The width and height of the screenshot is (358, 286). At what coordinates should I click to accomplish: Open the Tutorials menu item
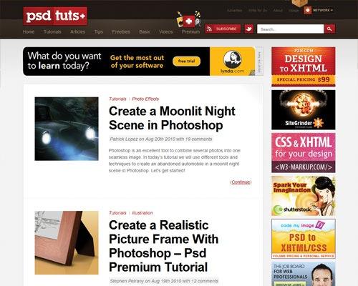pyautogui.click(x=52, y=31)
